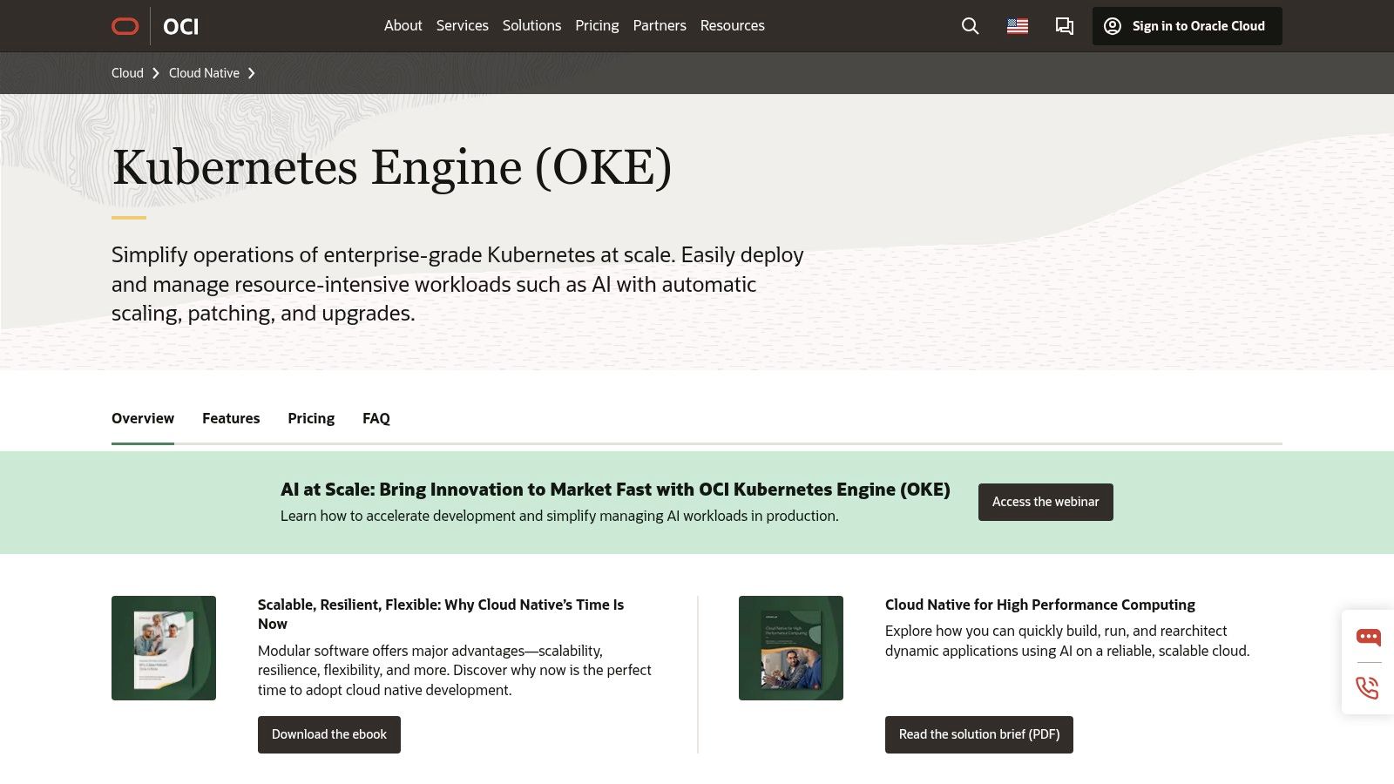The width and height of the screenshot is (1394, 784).
Task: Click the phone contact icon
Action: click(x=1368, y=688)
